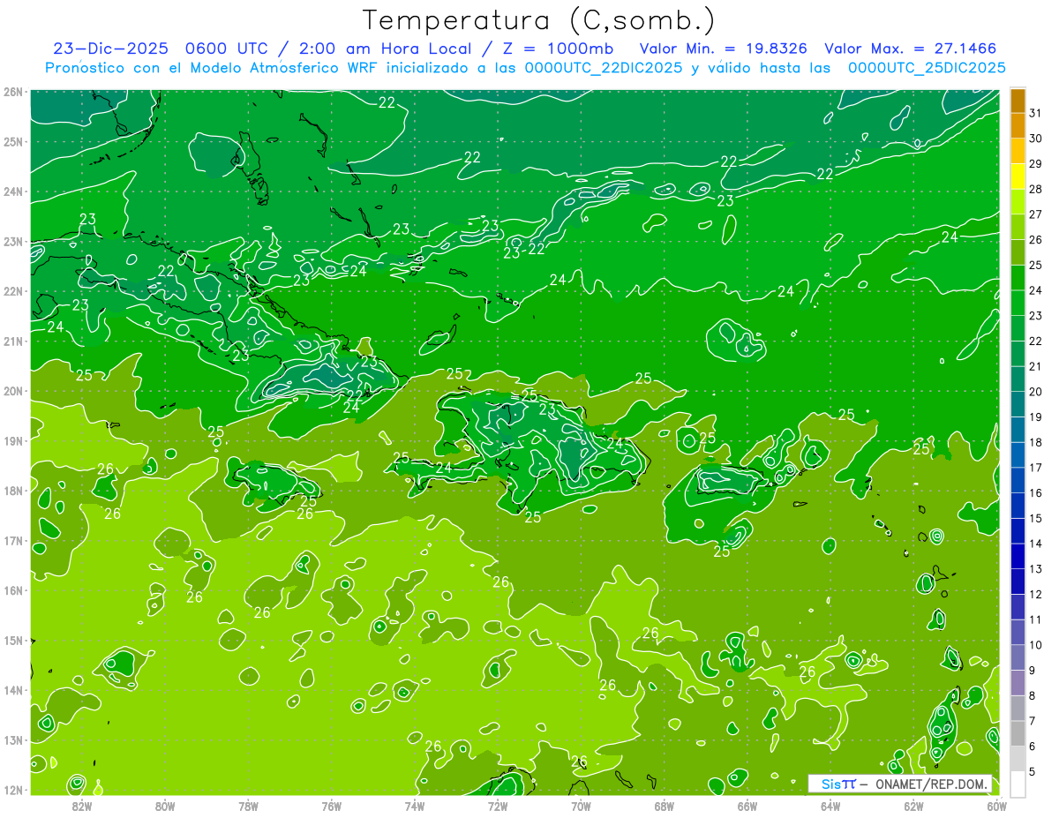Image resolution: width=1059 pixels, height=818 pixels.
Task: Click the '12N' latitude axis label
Action: 13,790
